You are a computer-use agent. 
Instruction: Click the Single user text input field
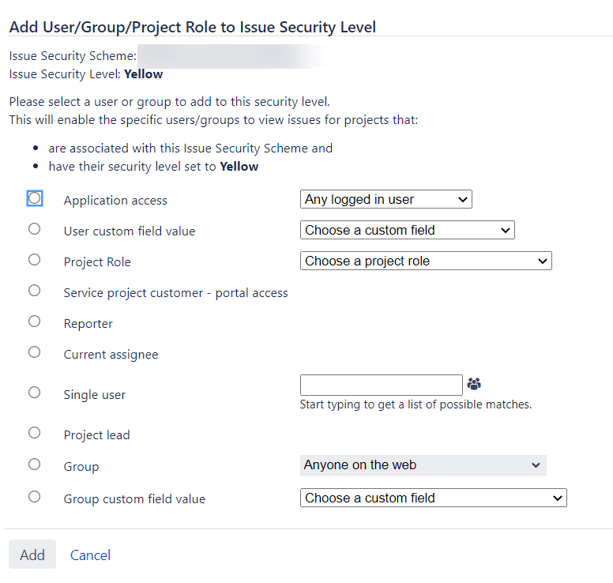(x=382, y=386)
